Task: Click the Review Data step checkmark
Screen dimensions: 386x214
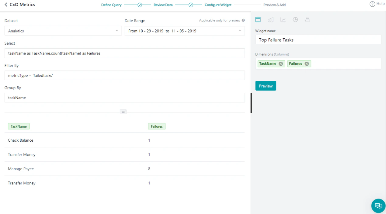Action: 191,5
